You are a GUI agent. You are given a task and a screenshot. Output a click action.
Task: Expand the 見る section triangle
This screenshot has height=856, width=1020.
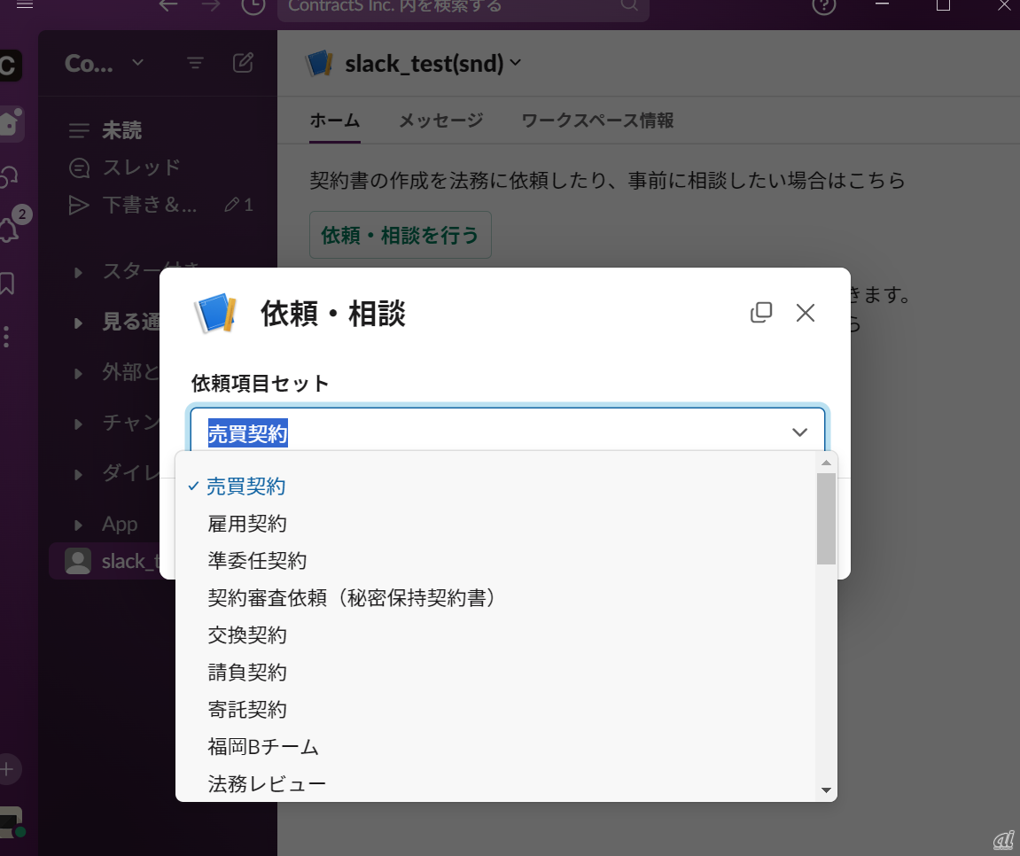[x=78, y=323]
